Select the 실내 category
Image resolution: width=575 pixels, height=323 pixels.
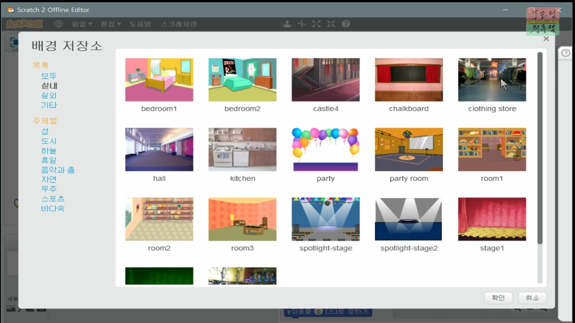click(x=49, y=86)
